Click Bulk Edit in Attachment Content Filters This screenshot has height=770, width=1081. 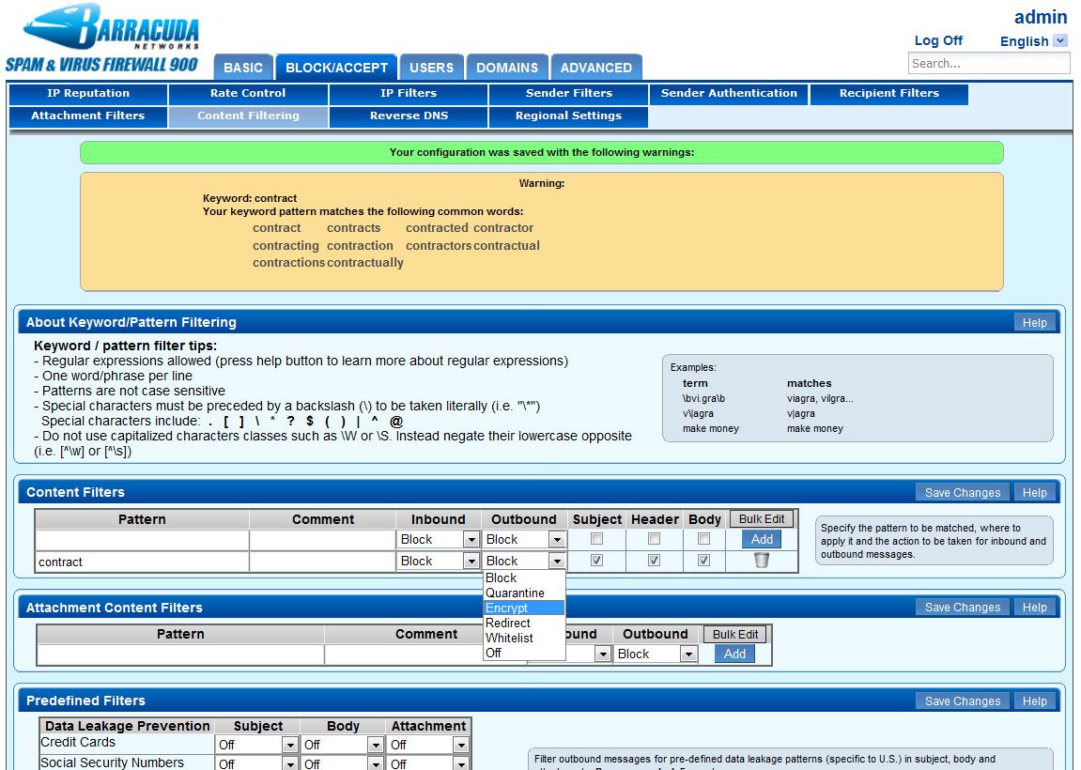tap(735, 634)
